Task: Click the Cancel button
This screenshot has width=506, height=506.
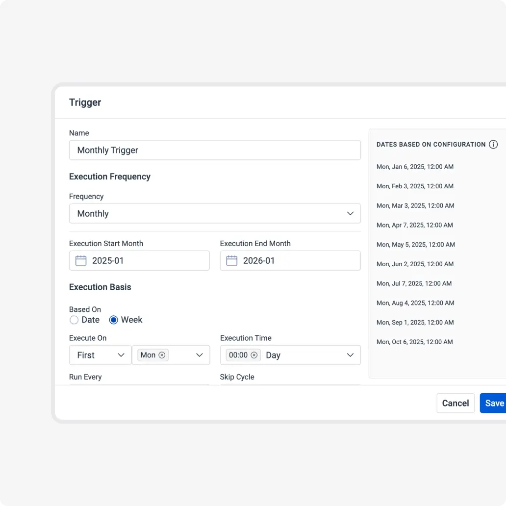Action: [x=455, y=403]
